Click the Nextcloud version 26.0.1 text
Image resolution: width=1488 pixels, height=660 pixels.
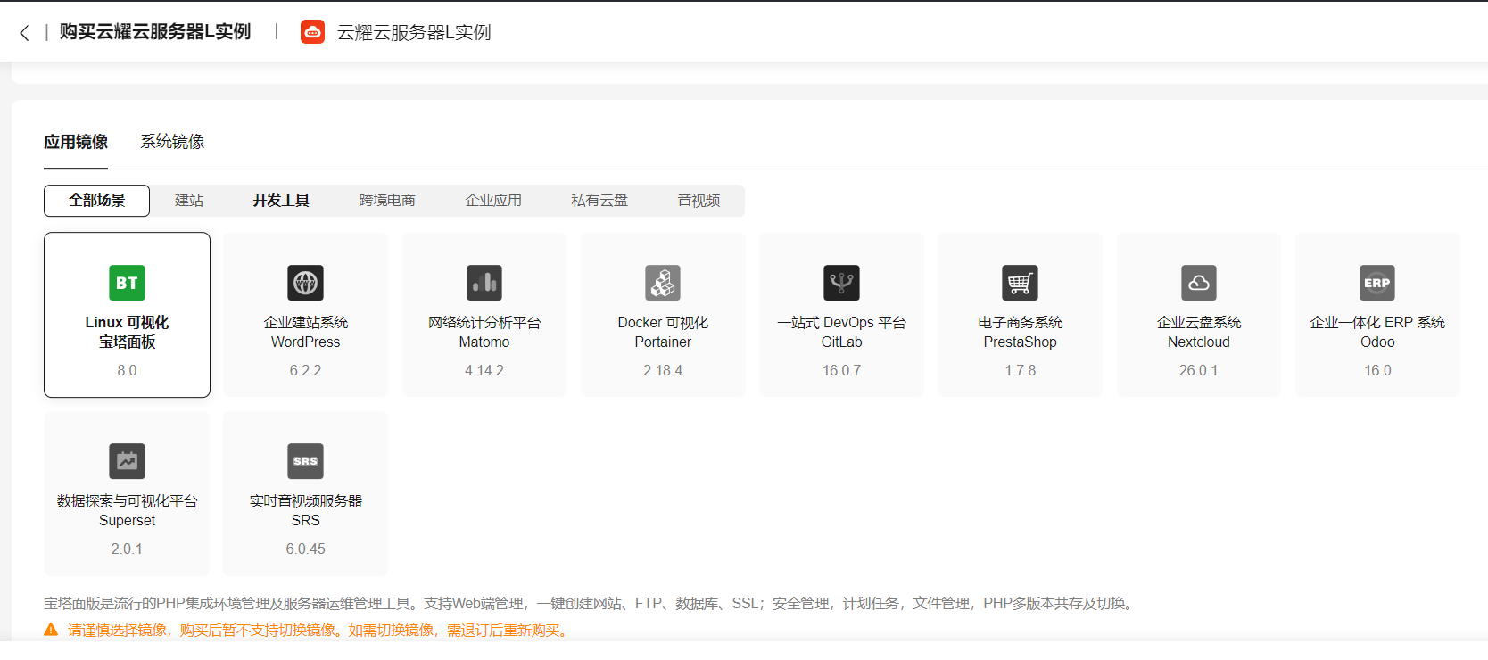[1199, 370]
